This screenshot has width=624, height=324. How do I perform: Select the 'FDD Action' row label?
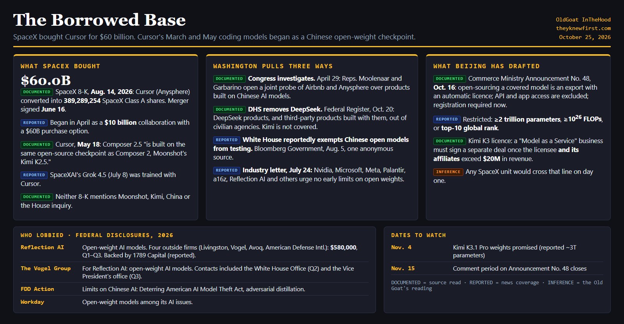click(x=37, y=289)
